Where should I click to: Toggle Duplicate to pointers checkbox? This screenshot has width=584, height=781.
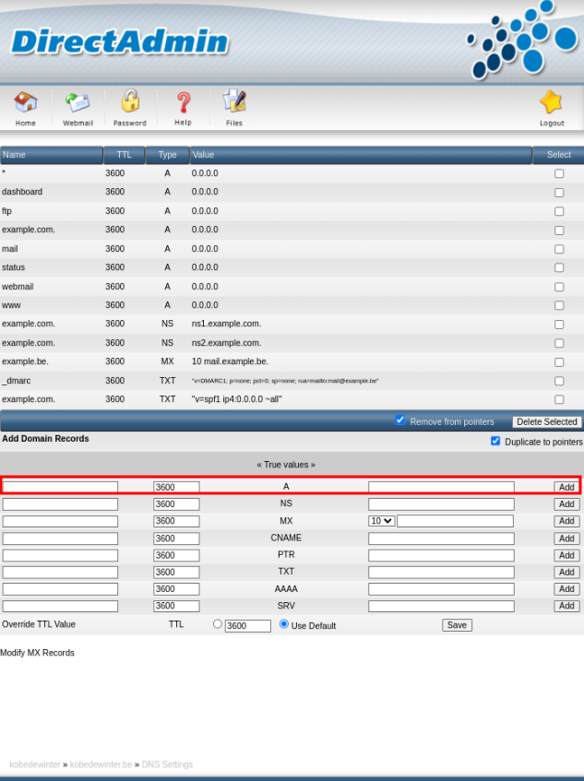point(495,441)
